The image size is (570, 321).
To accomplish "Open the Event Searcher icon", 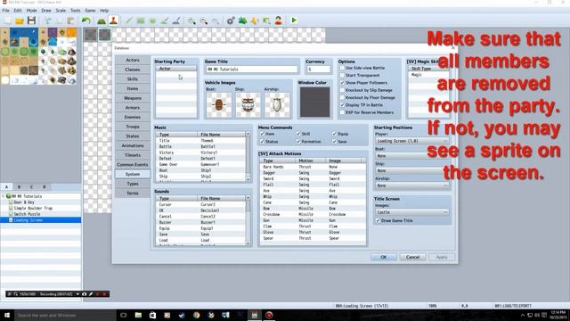I will pos(266,21).
